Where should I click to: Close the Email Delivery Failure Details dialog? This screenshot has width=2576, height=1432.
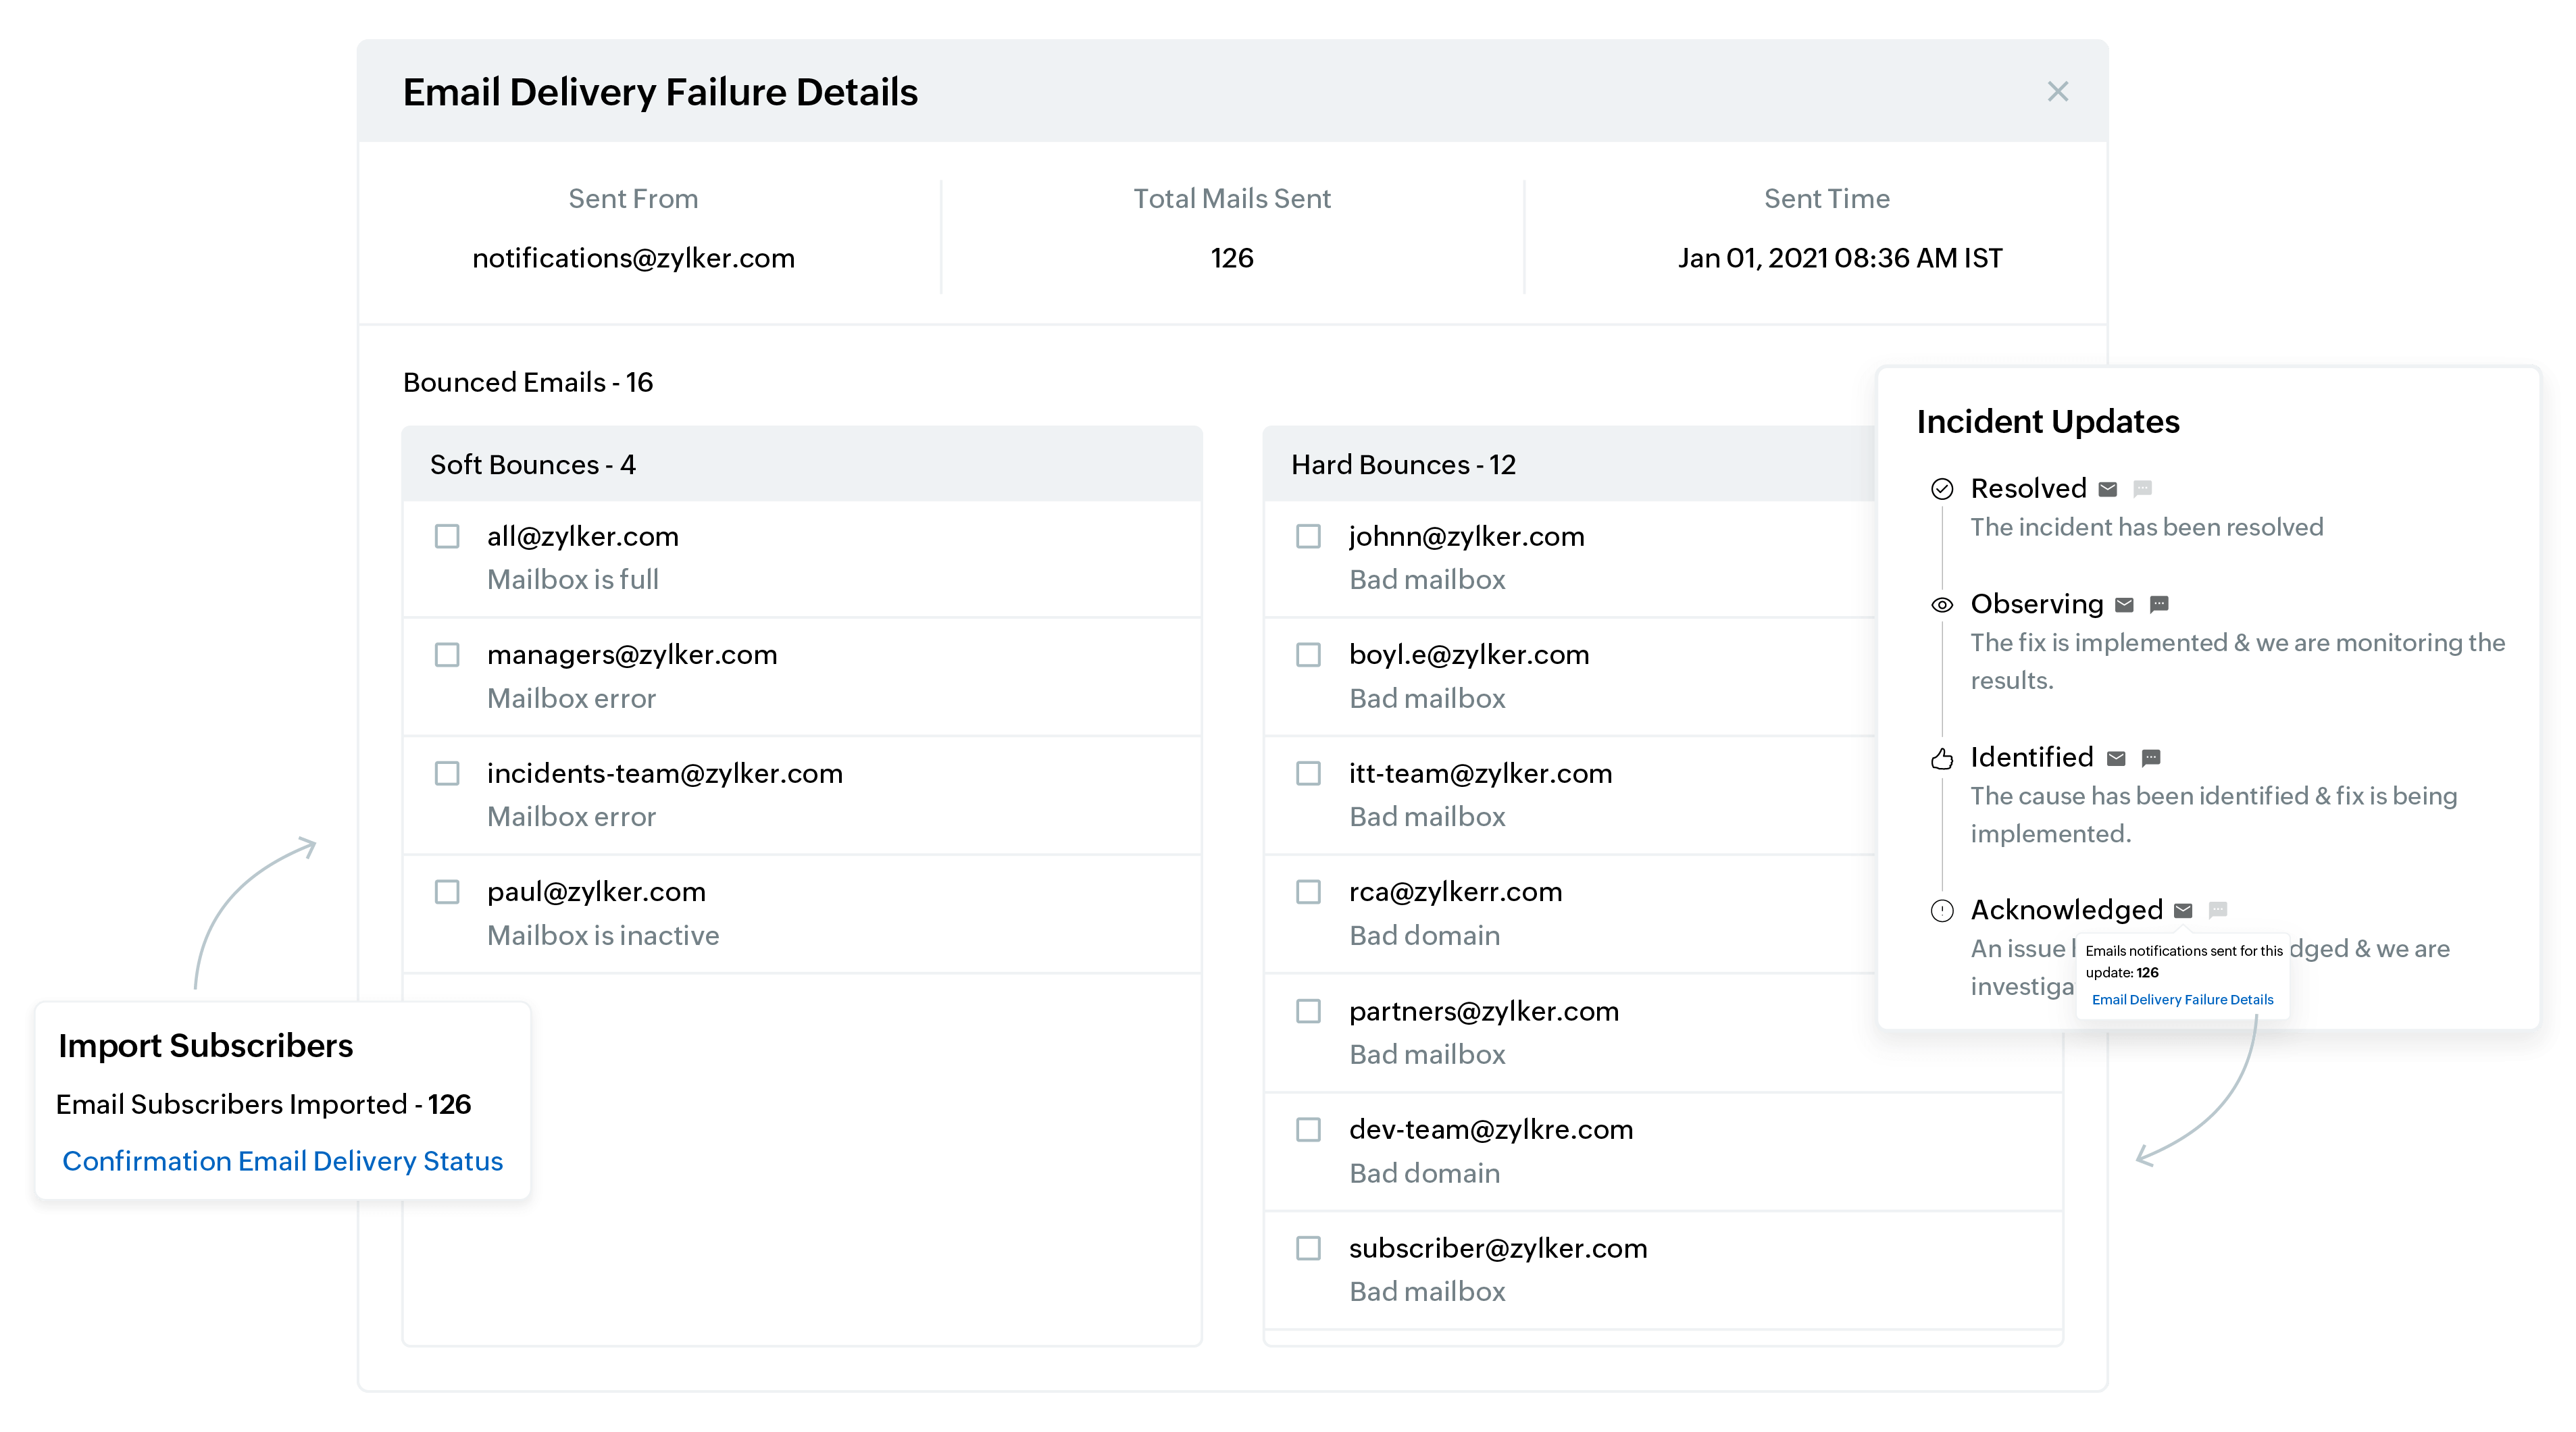[2057, 92]
